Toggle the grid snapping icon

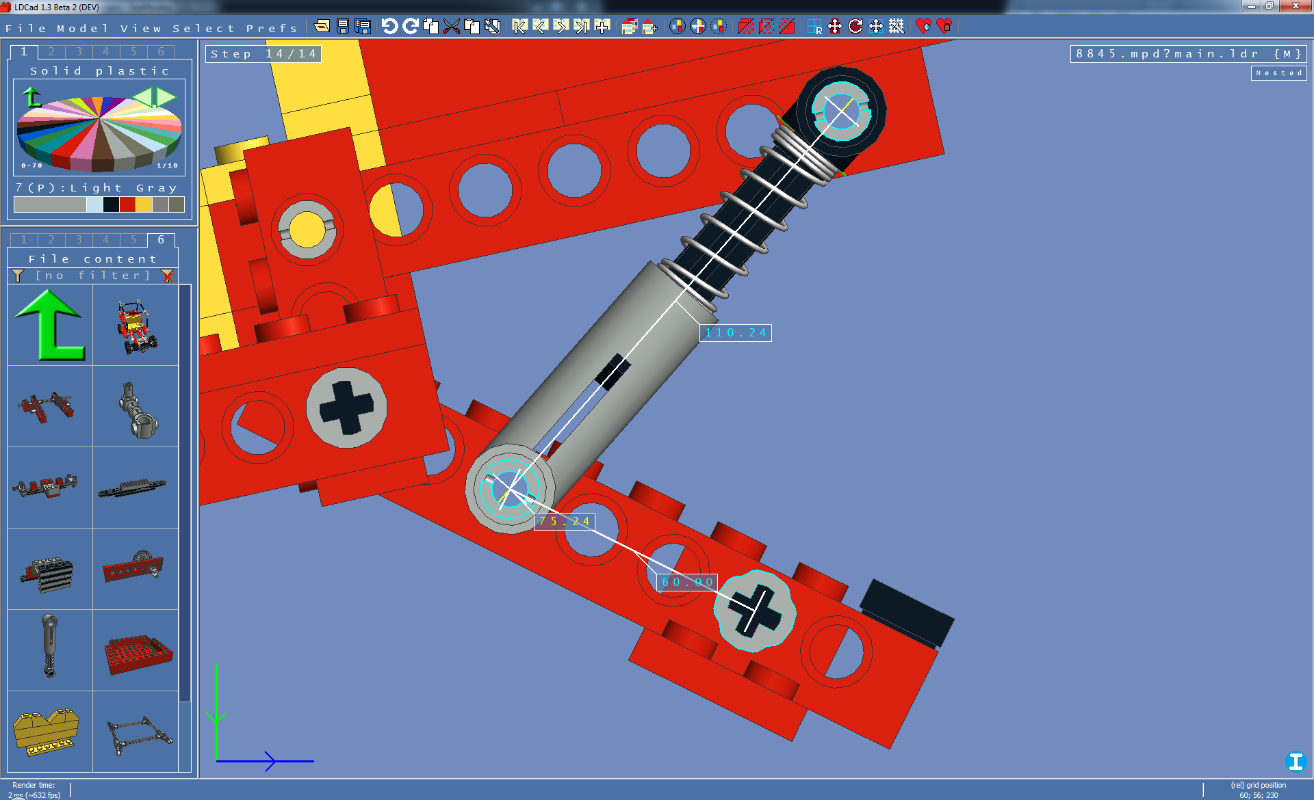pos(897,27)
